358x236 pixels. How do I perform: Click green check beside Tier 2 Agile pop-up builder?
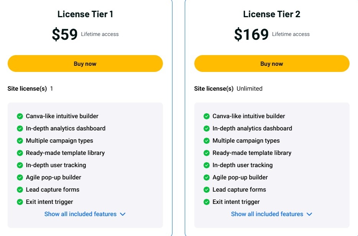click(206, 177)
